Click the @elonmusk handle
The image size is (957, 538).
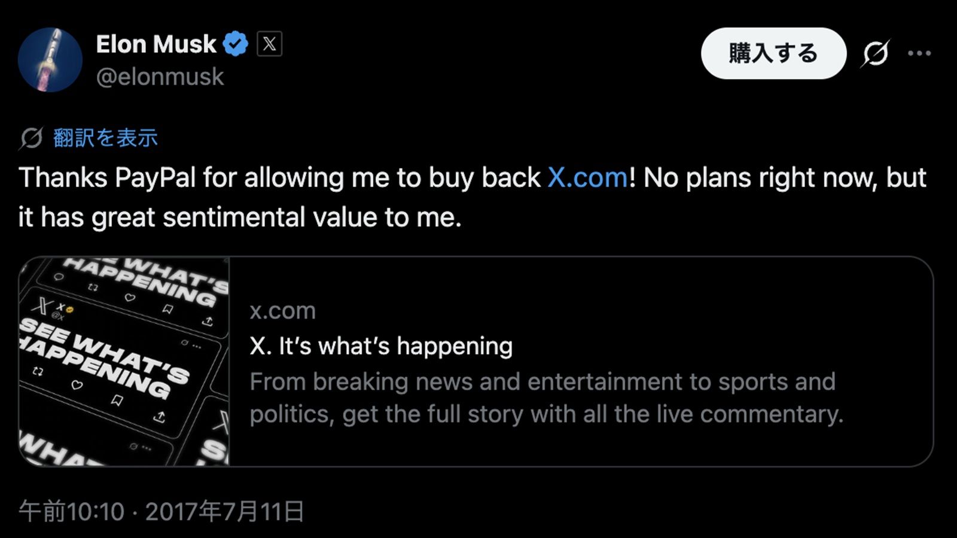160,77
